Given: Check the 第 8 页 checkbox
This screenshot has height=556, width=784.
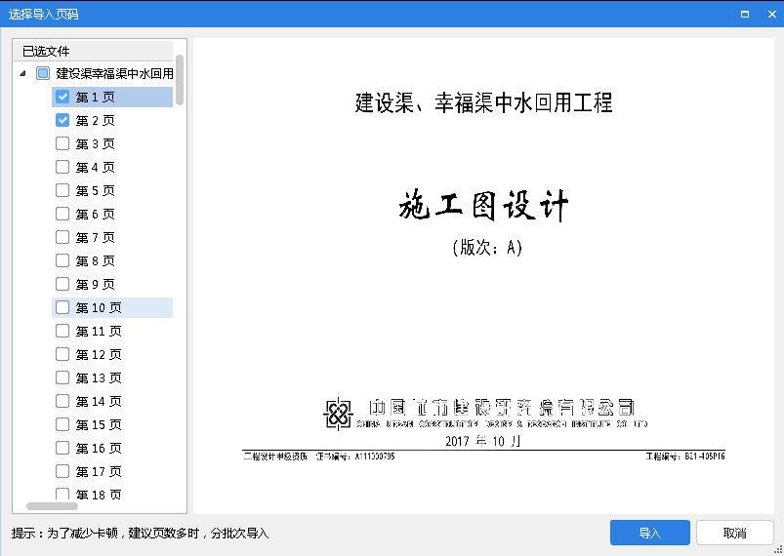Looking at the screenshot, I should click(62, 260).
